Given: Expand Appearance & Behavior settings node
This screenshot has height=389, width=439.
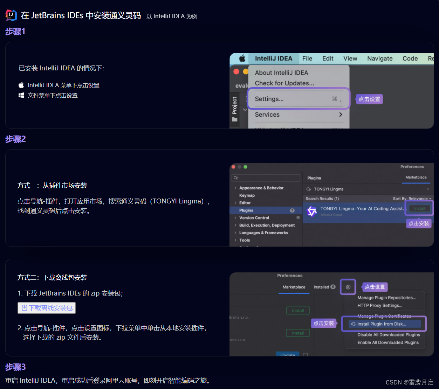Looking at the screenshot, I should 235,188.
